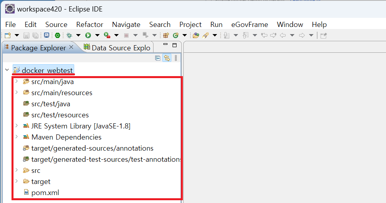386x203 pixels.
Task: Toggle Link with Editor button
Action: pos(167,58)
